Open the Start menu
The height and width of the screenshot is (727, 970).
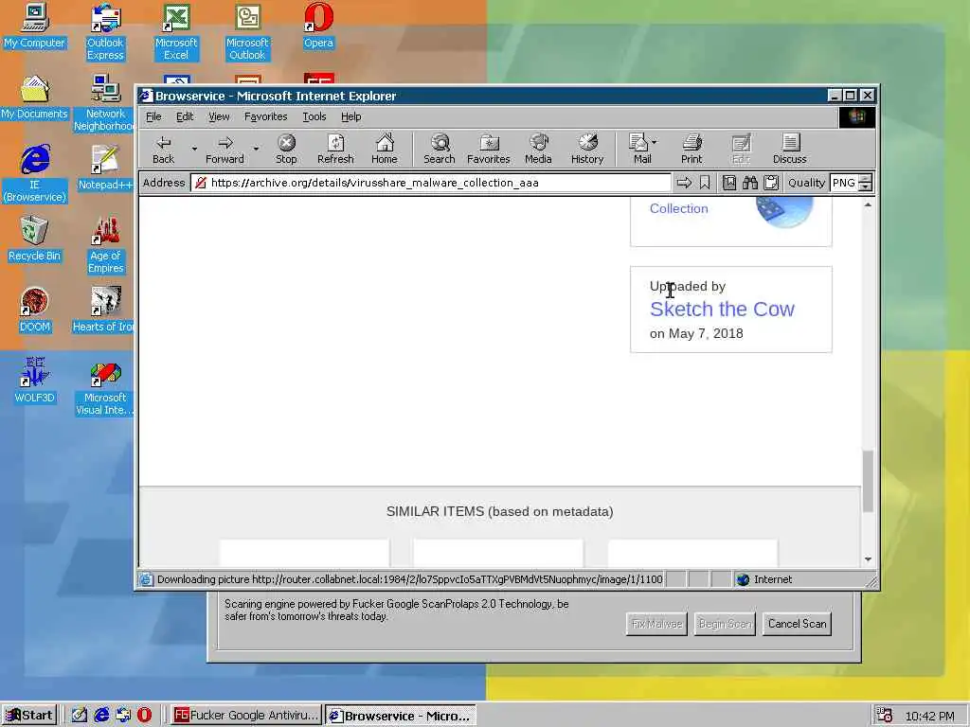coord(29,716)
